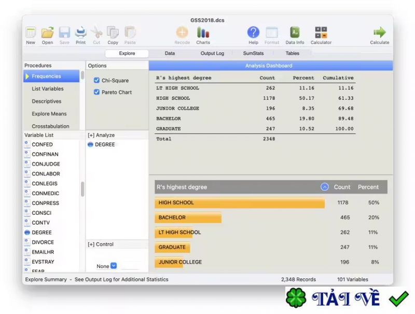Viewport: 415px width, 314px height.
Task: Click the LT HIGH SCHOOL orange bar
Action: click(174, 232)
